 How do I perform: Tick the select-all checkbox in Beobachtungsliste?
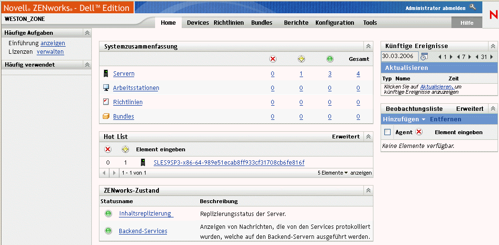[x=387, y=132]
